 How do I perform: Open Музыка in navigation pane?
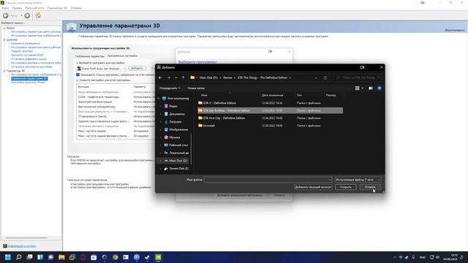click(x=174, y=137)
